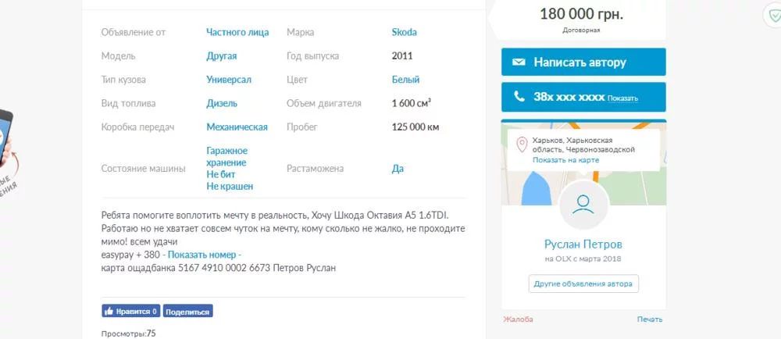Filter by brand Skoda link
This screenshot has height=339, width=781.
[x=404, y=32]
